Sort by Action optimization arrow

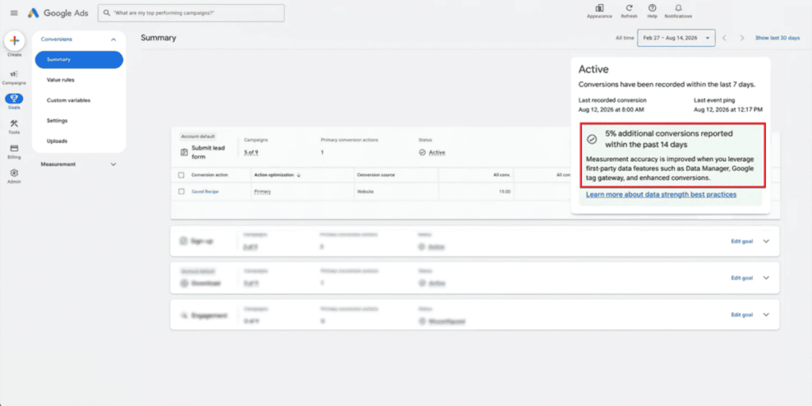(x=299, y=175)
